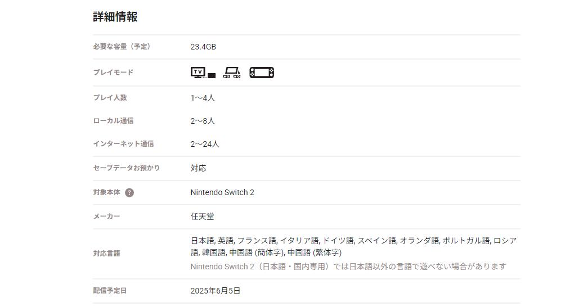Click 対応 next to save data backup

[198, 168]
